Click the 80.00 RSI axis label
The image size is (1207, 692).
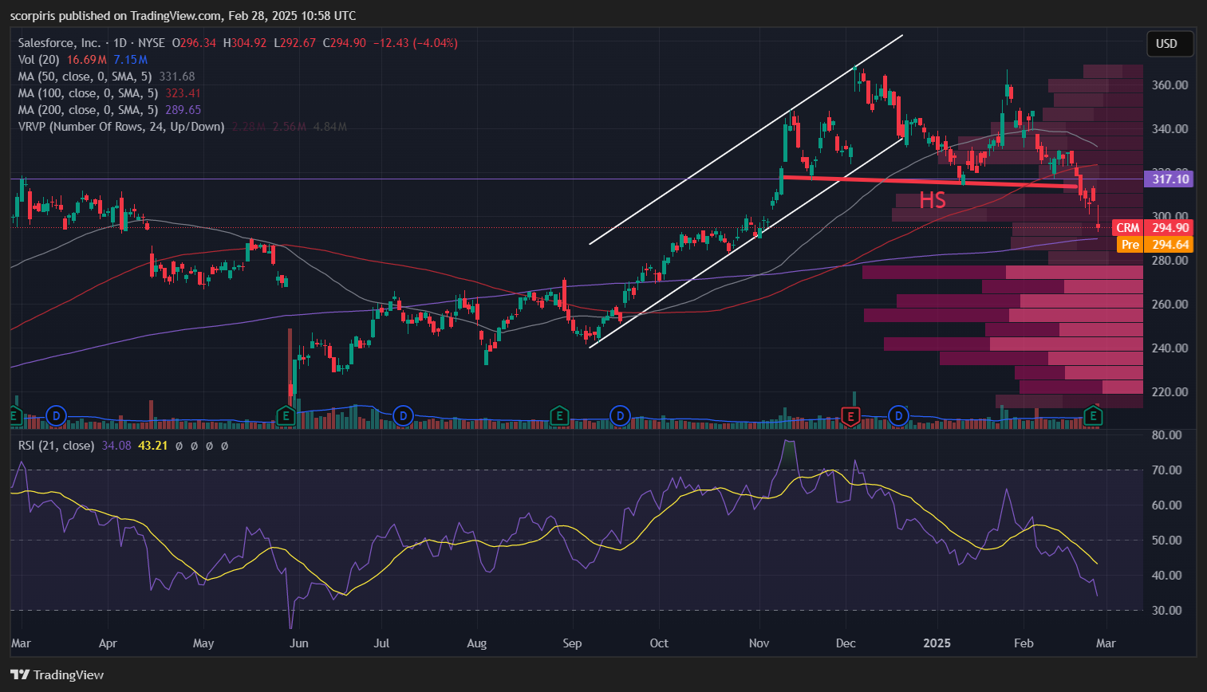pyautogui.click(x=1167, y=434)
